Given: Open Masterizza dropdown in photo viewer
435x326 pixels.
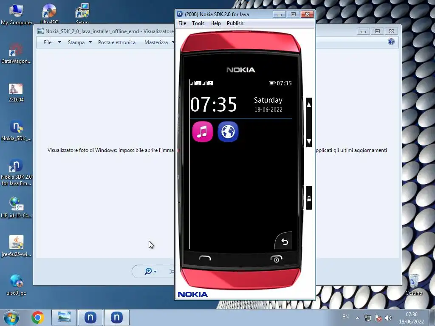Looking at the screenshot, I should tap(159, 42).
